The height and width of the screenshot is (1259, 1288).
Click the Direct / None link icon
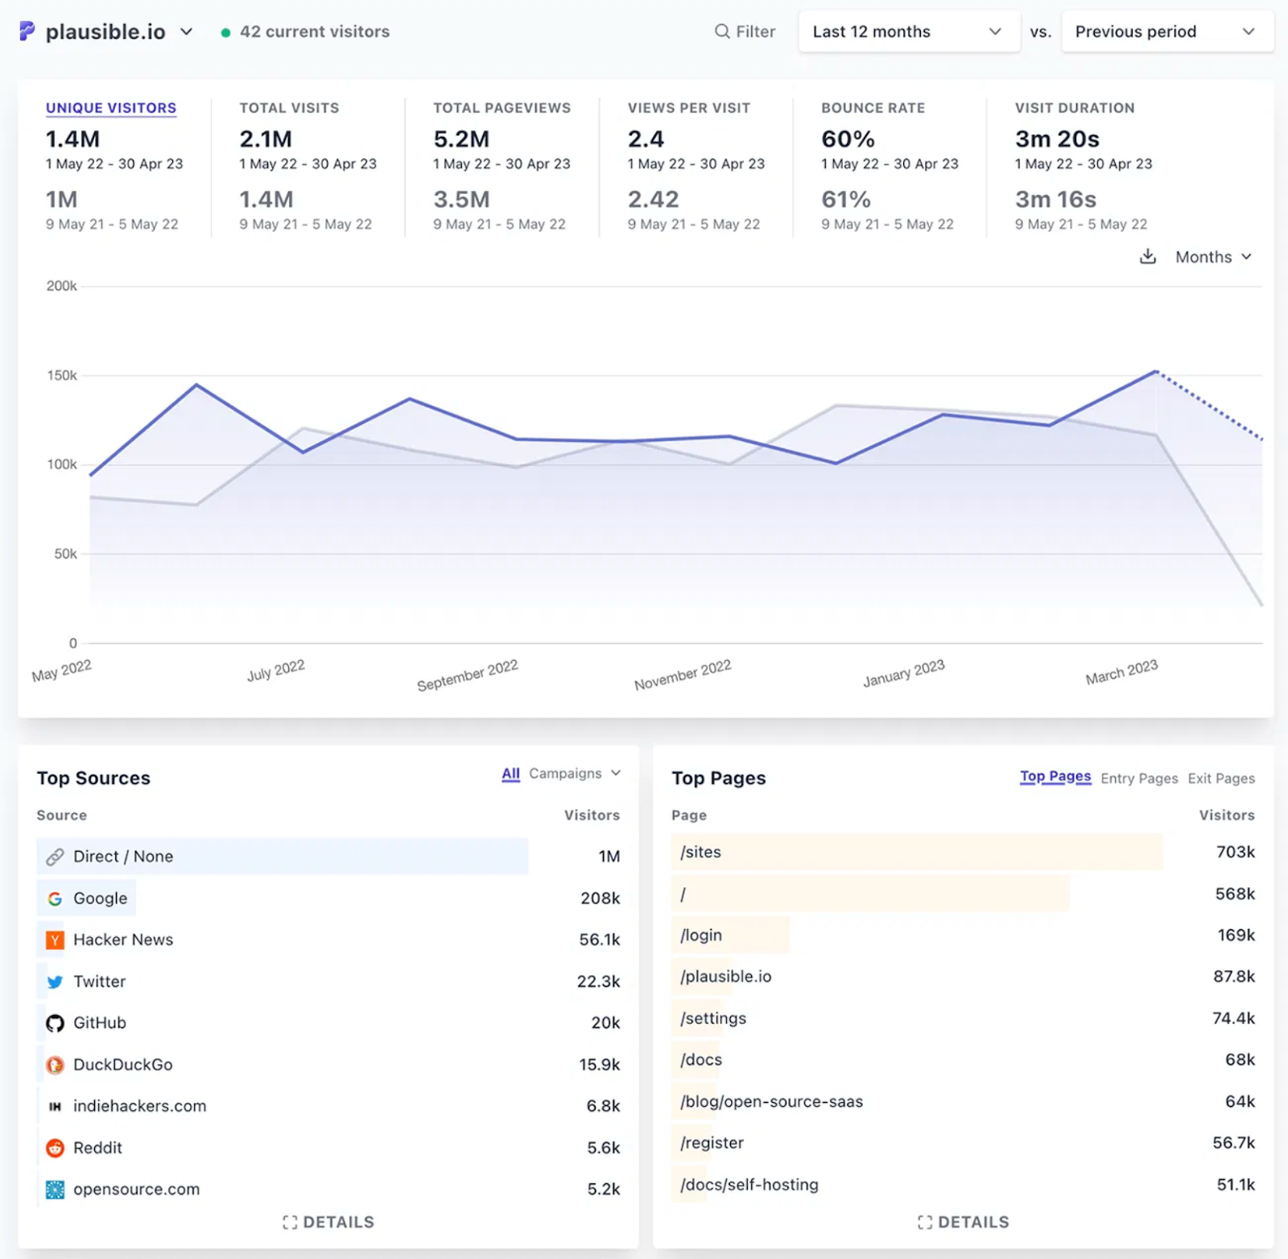[54, 856]
